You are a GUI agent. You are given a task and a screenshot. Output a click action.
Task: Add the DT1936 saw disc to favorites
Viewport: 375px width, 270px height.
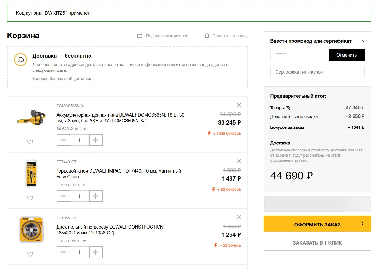tap(30, 254)
